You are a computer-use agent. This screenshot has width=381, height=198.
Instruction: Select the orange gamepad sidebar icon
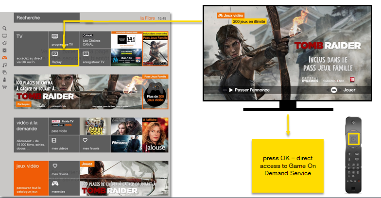tap(4, 58)
